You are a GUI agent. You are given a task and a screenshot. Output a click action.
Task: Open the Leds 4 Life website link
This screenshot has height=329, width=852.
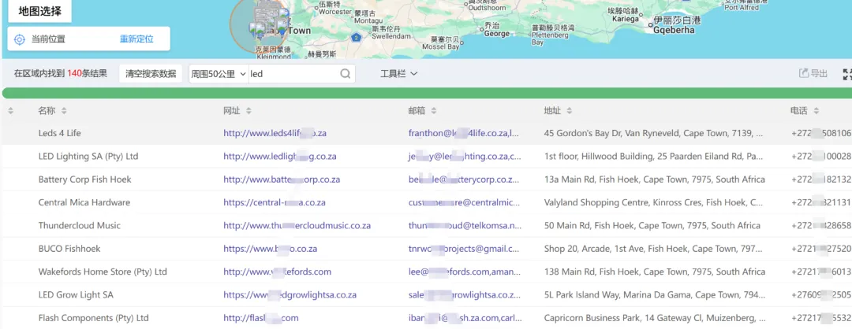275,133
